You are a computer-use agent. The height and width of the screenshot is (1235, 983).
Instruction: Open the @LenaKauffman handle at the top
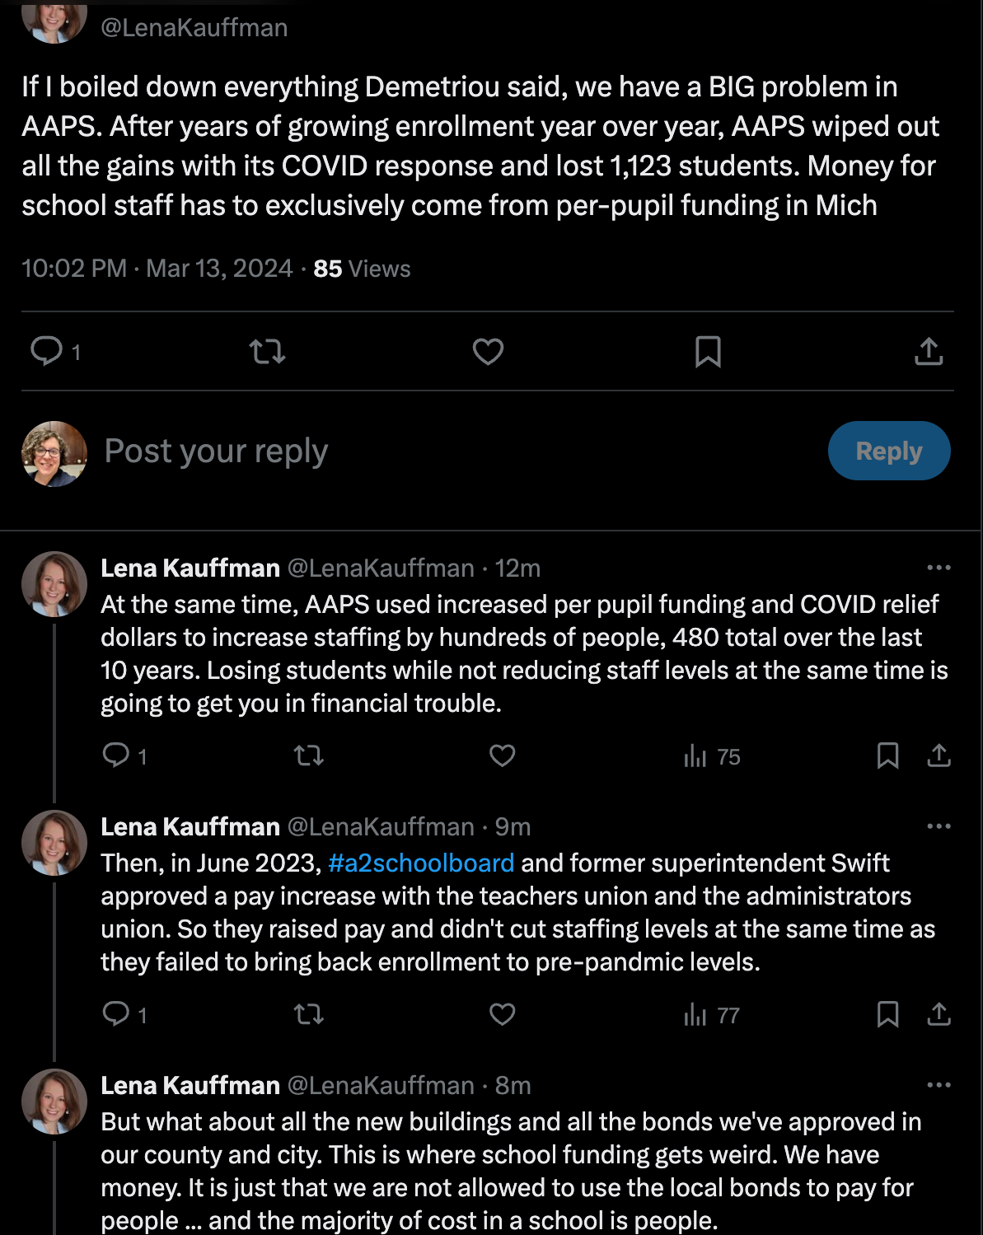pyautogui.click(x=194, y=27)
